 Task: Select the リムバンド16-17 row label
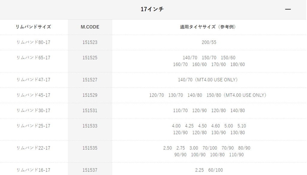coord(33,170)
